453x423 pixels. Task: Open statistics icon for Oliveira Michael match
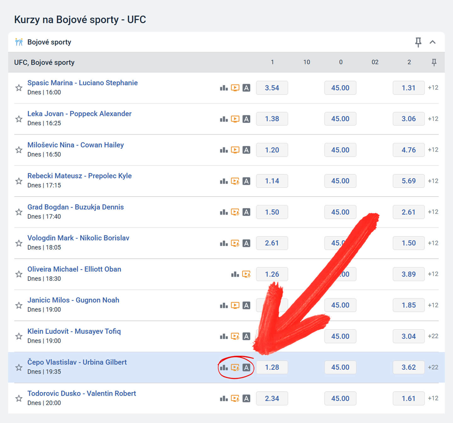coord(235,274)
